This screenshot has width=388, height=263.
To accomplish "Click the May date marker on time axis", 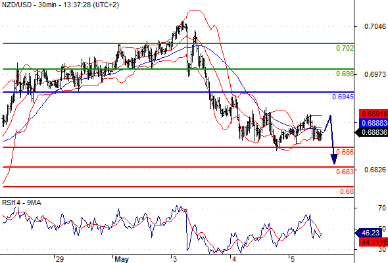I will [122, 259].
